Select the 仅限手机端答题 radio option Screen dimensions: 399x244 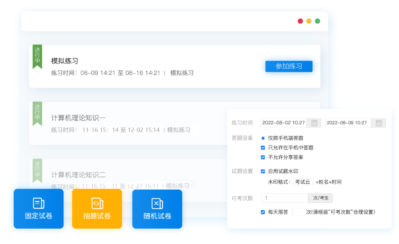pyautogui.click(x=263, y=138)
